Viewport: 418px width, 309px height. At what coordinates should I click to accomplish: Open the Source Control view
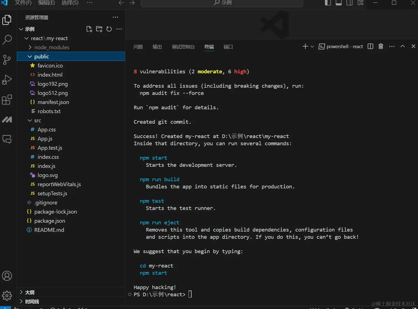click(x=7, y=59)
